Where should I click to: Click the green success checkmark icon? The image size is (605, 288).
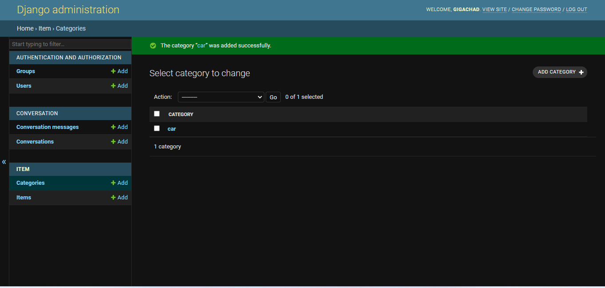click(153, 45)
